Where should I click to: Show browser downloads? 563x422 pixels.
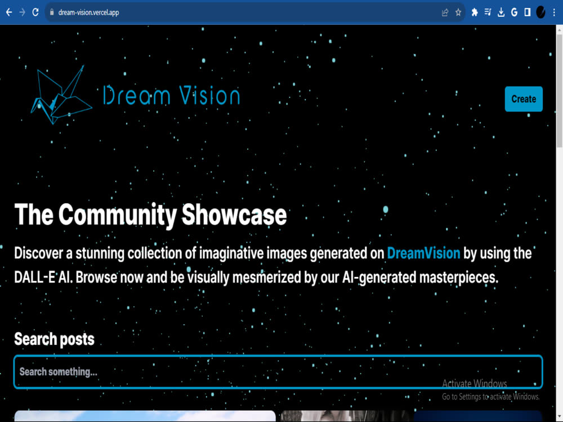[501, 12]
